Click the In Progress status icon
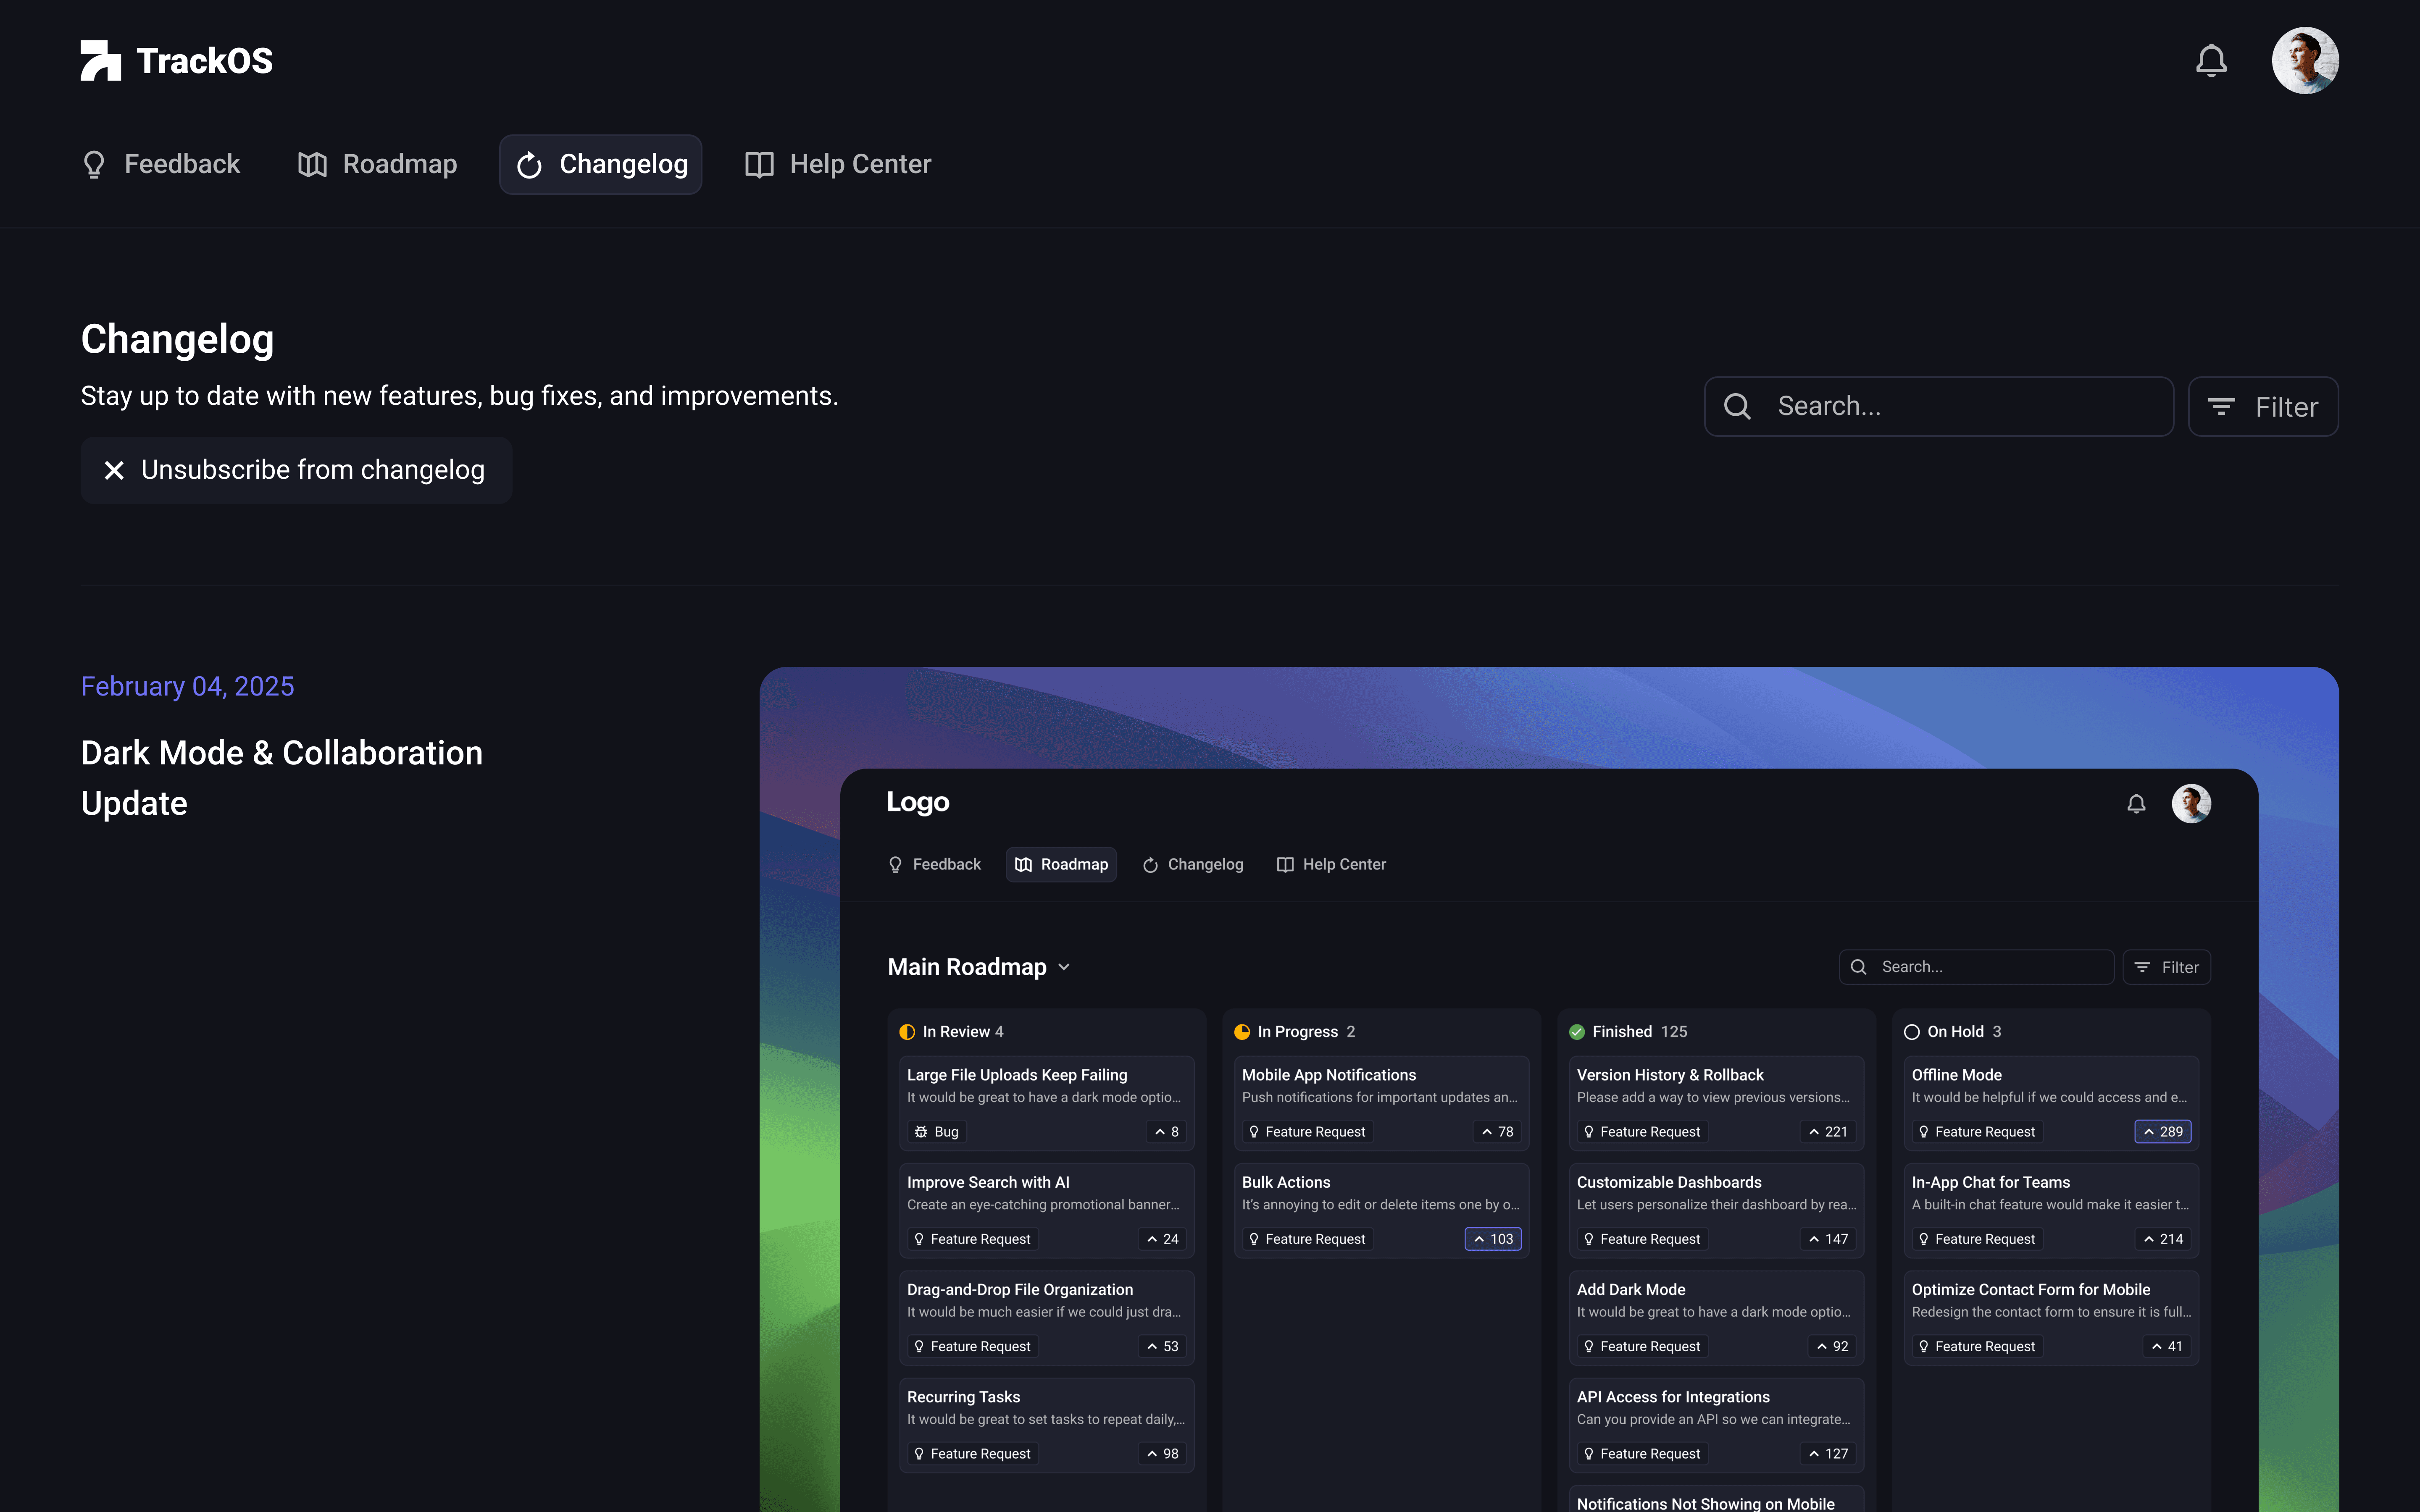 1242,1032
